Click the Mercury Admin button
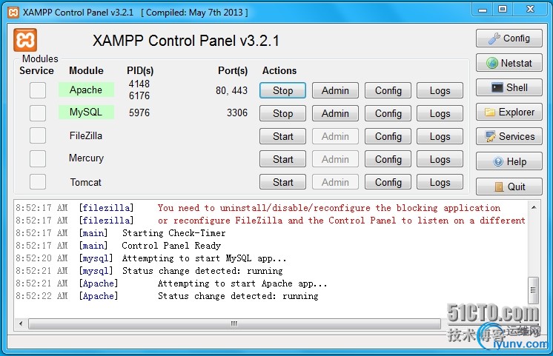The height and width of the screenshot is (356, 553). [335, 159]
